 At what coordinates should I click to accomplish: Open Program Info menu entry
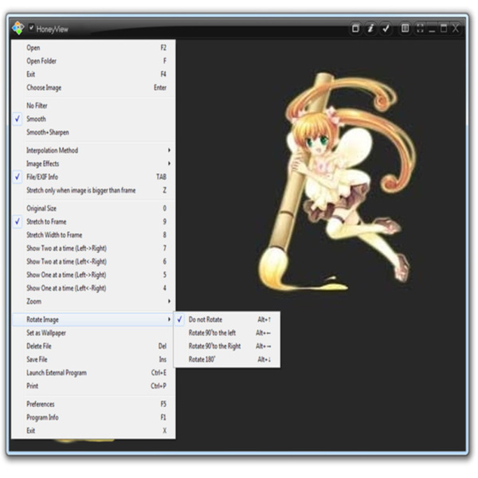coord(94,417)
